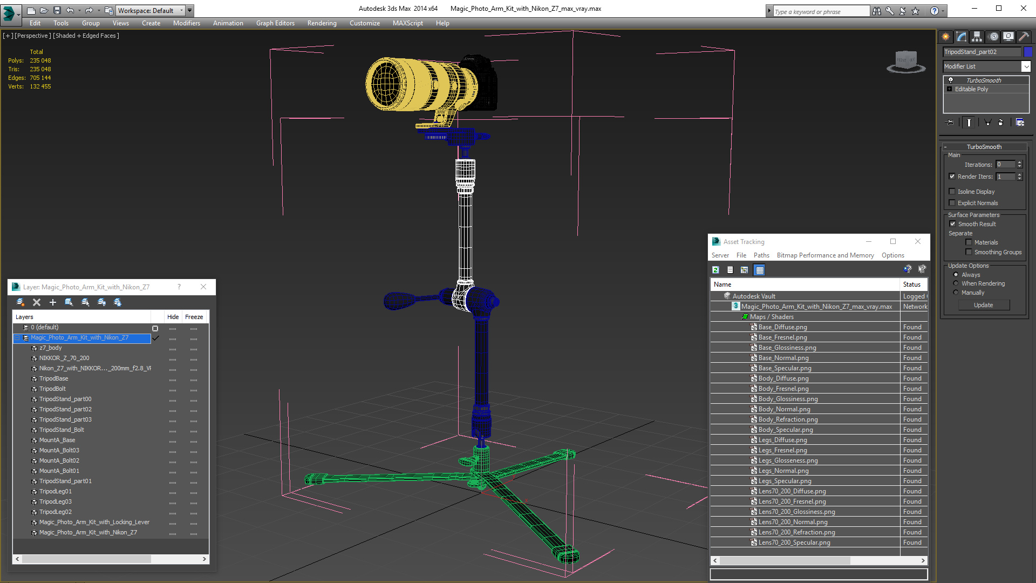Click the Perspective viewport label

[32, 36]
